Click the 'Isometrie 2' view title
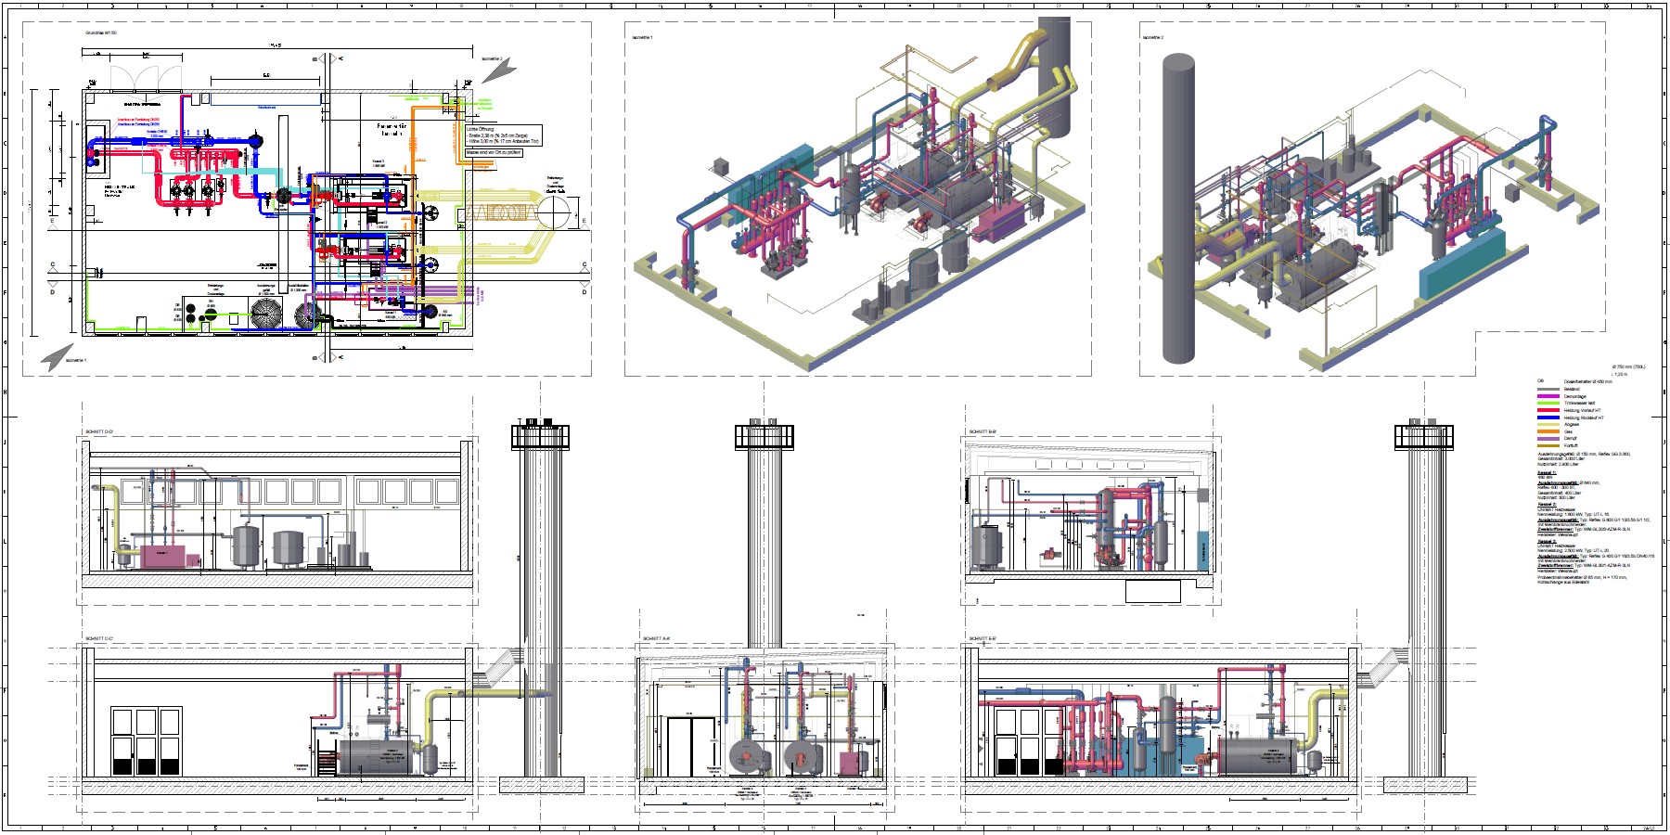 [1152, 38]
